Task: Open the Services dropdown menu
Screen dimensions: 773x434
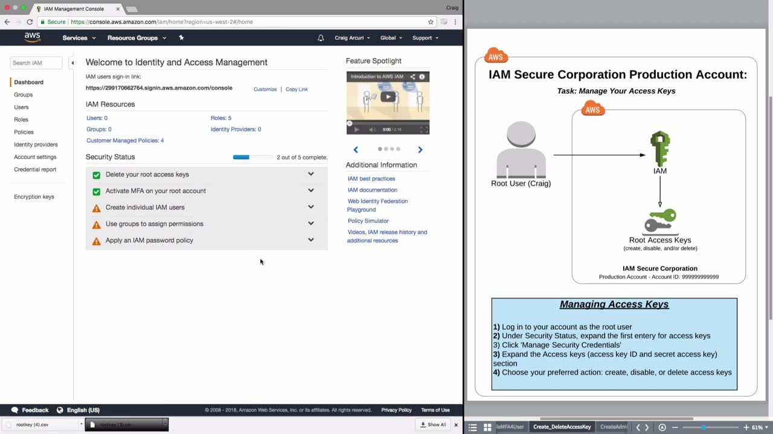Action: 79,38
